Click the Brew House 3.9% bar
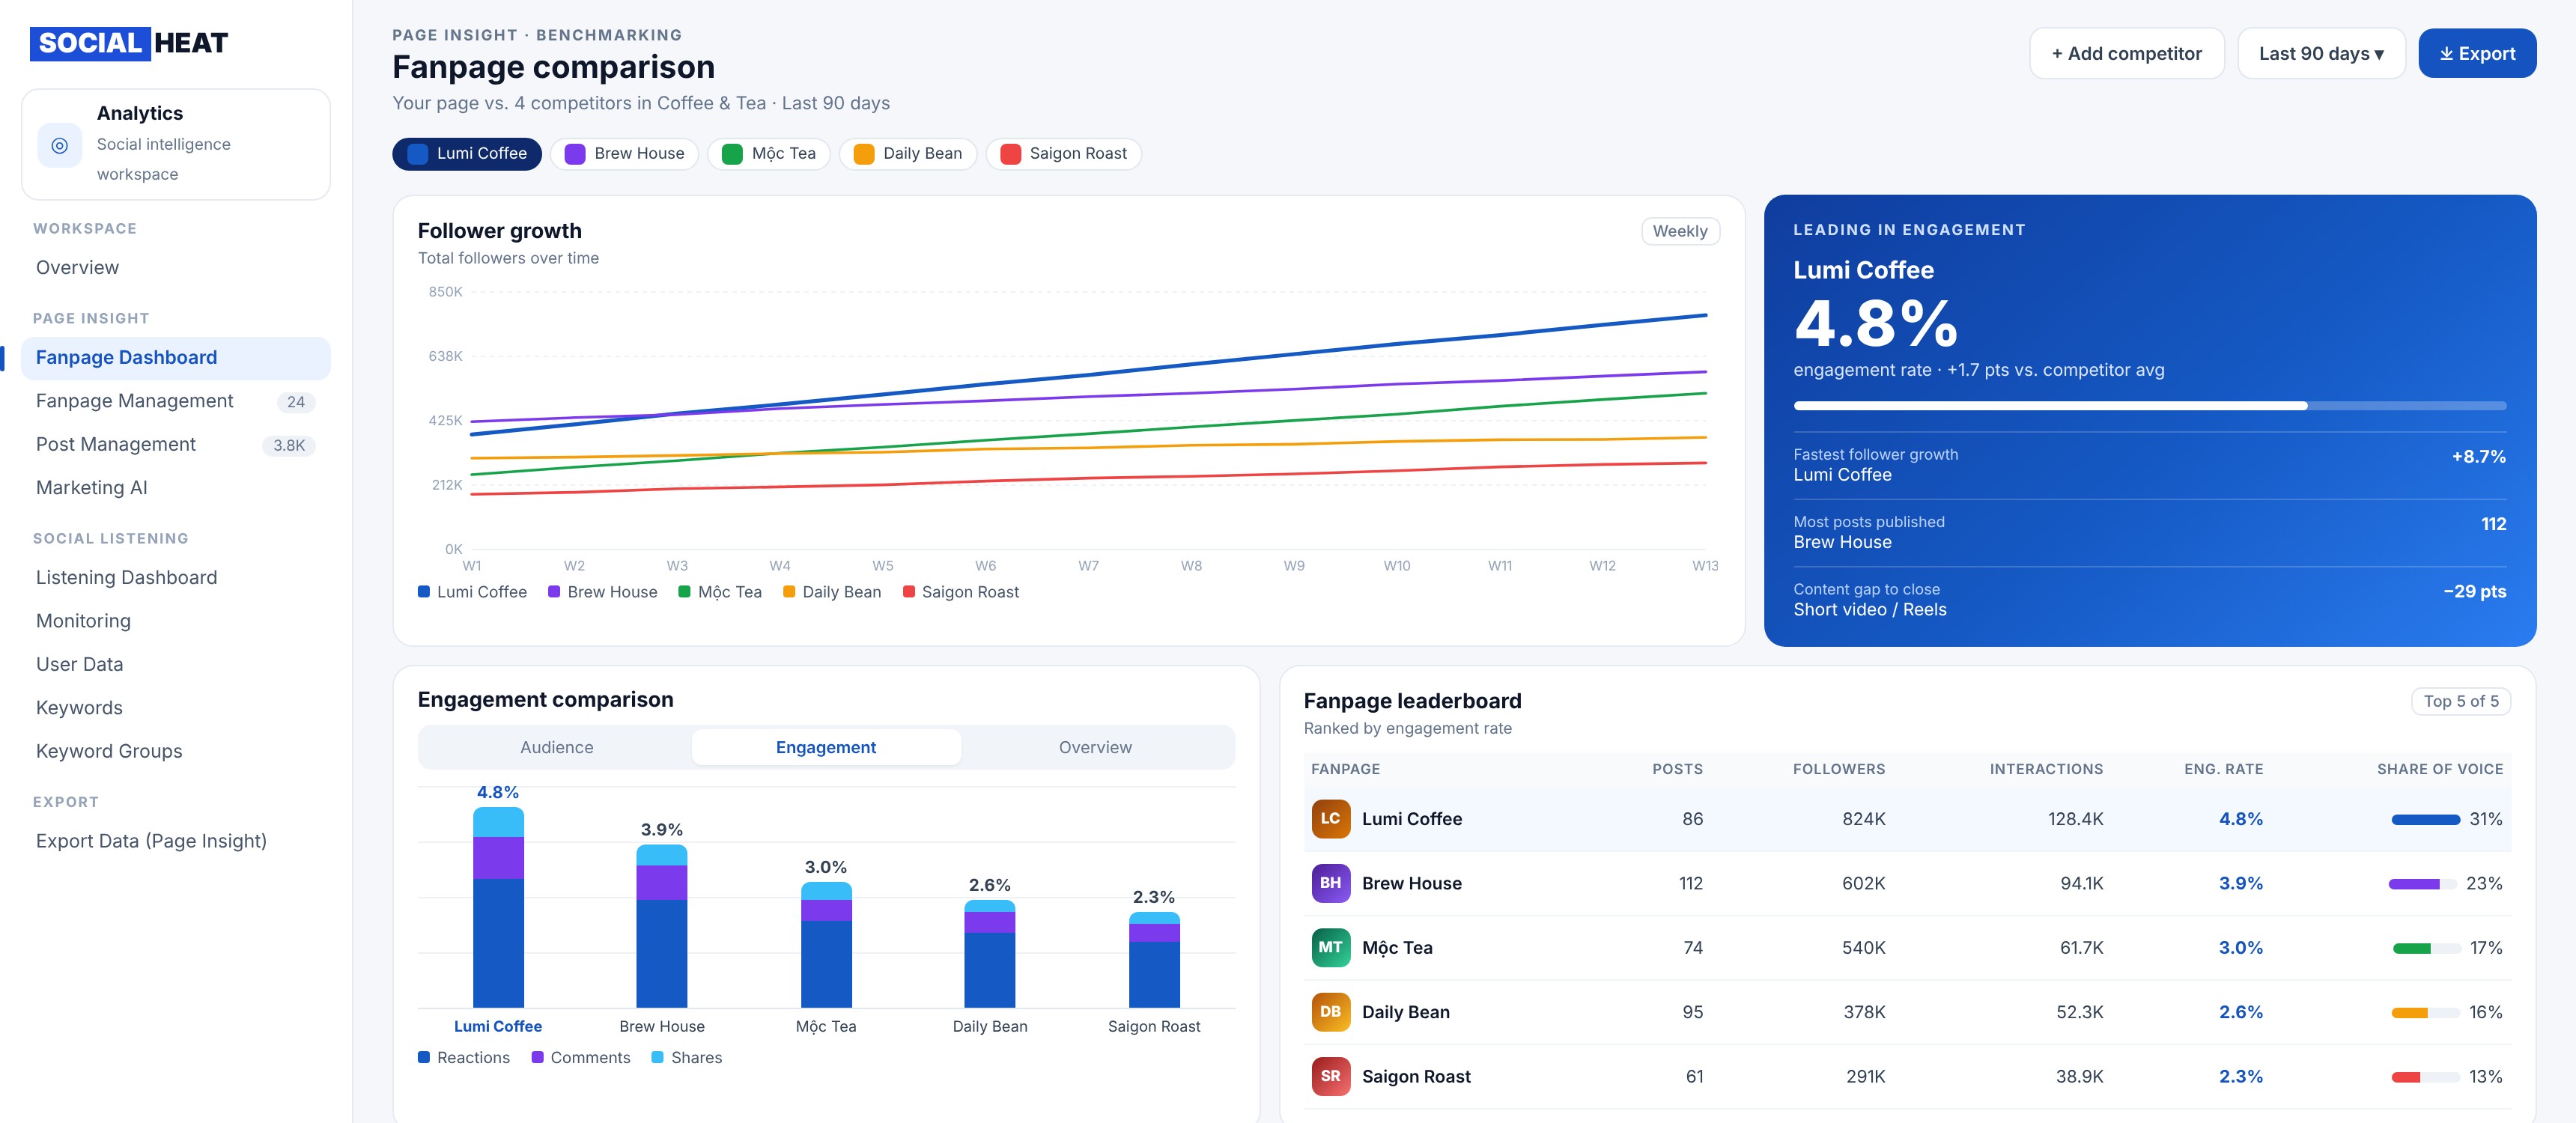Screen dimensions: 2576x1123 pos(662,926)
